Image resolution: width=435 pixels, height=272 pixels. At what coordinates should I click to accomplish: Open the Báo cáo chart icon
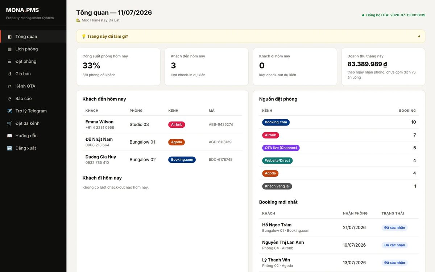coord(9,99)
